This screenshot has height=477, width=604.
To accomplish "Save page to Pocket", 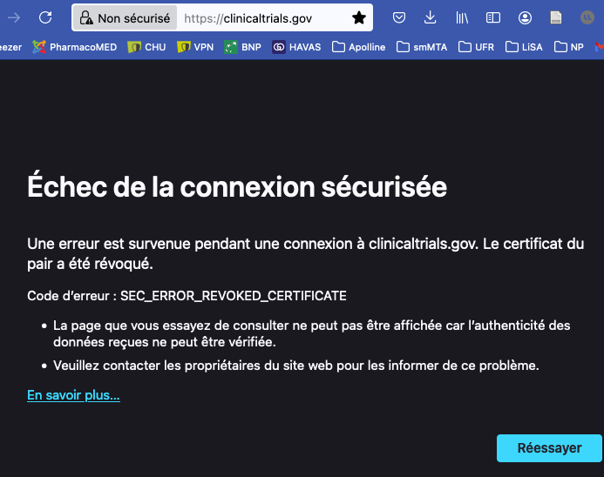I will 399,17.
